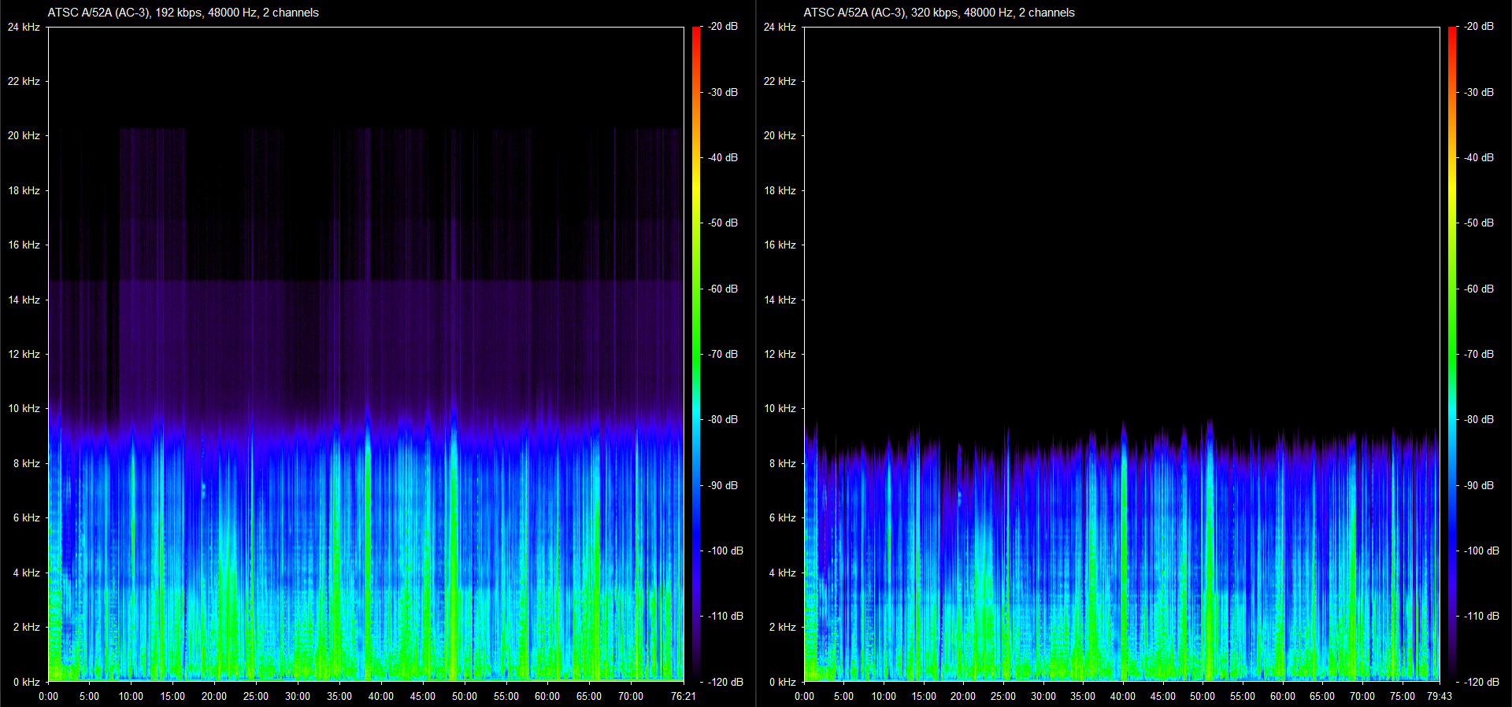Click the left plot's 10:00 time label
This screenshot has height=707, width=1512.
point(132,696)
